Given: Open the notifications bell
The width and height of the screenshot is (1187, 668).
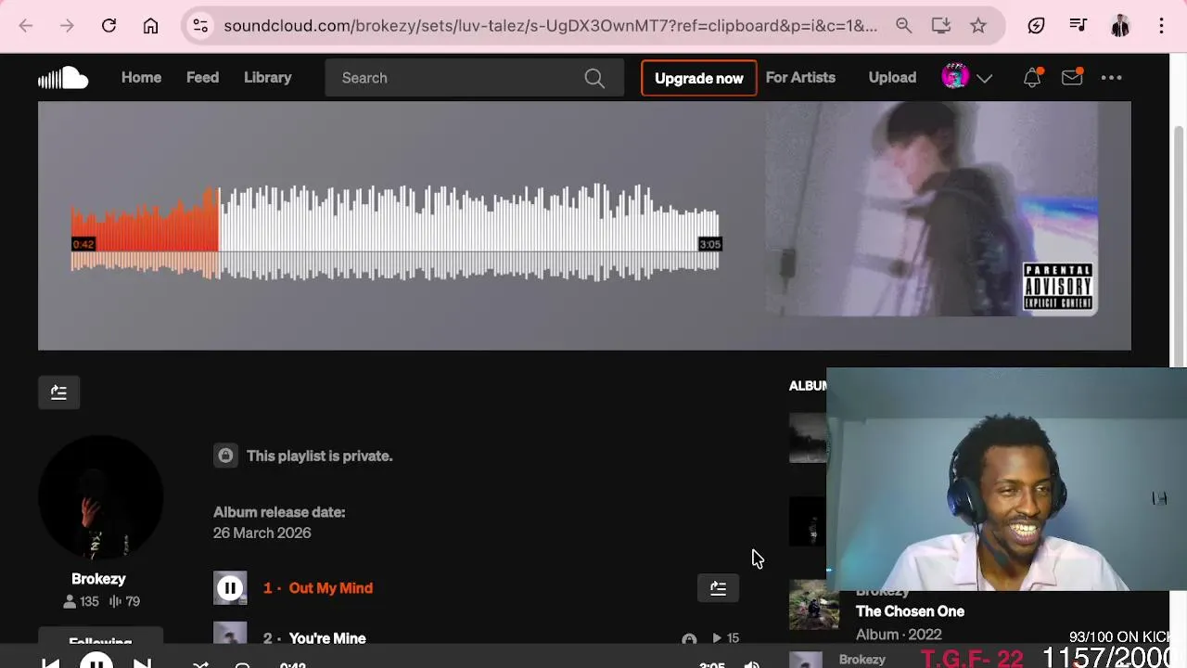Looking at the screenshot, I should click(1032, 78).
